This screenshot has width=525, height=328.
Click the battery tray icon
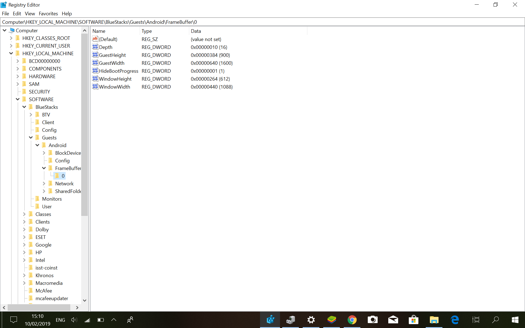point(101,320)
